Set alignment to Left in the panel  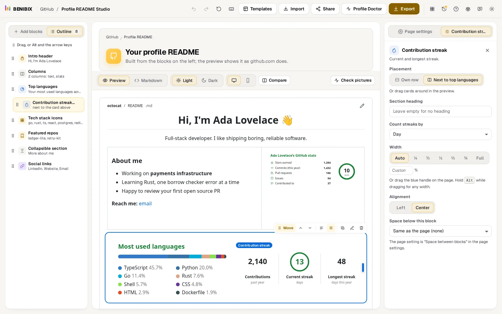pyautogui.click(x=401, y=208)
